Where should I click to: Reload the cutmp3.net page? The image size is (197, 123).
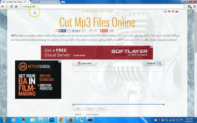(x=12, y=6)
